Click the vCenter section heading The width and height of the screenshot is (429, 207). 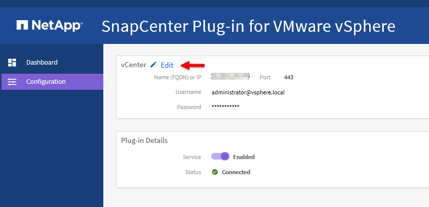(x=133, y=65)
